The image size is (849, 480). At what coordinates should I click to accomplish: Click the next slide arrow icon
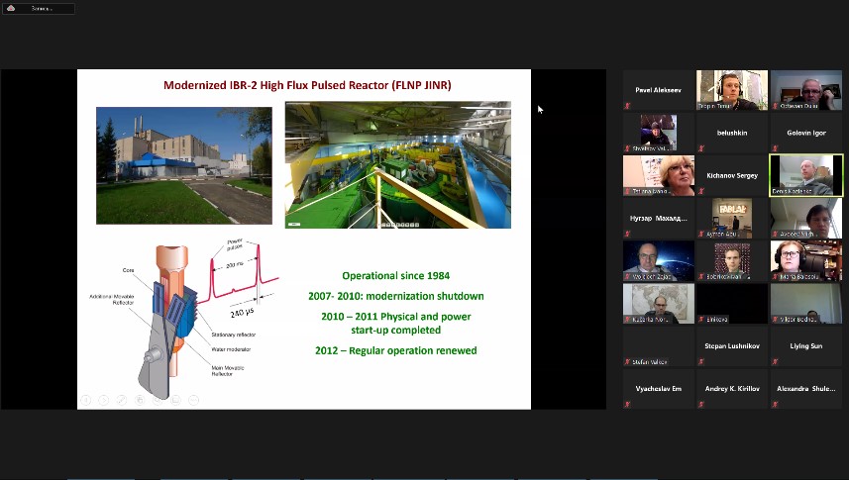[x=104, y=400]
